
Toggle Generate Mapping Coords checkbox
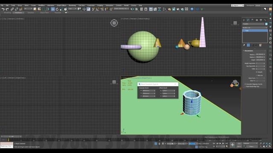click(x=245, y=84)
